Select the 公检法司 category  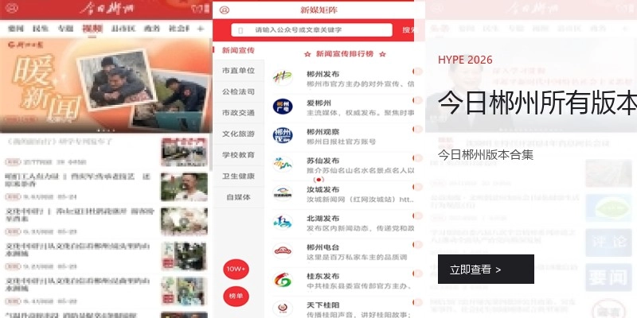pos(238,91)
